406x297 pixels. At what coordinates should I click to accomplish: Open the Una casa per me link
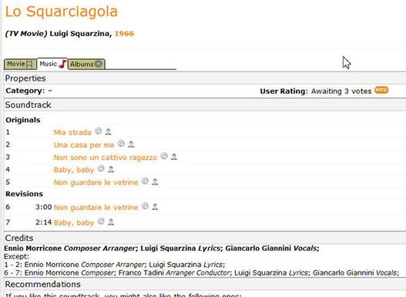pyautogui.click(x=84, y=145)
